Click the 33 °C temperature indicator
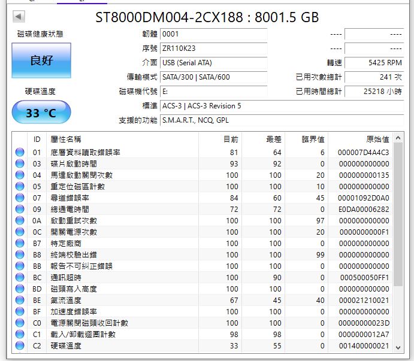Viewport: 414px width, 361px height. pos(41,113)
